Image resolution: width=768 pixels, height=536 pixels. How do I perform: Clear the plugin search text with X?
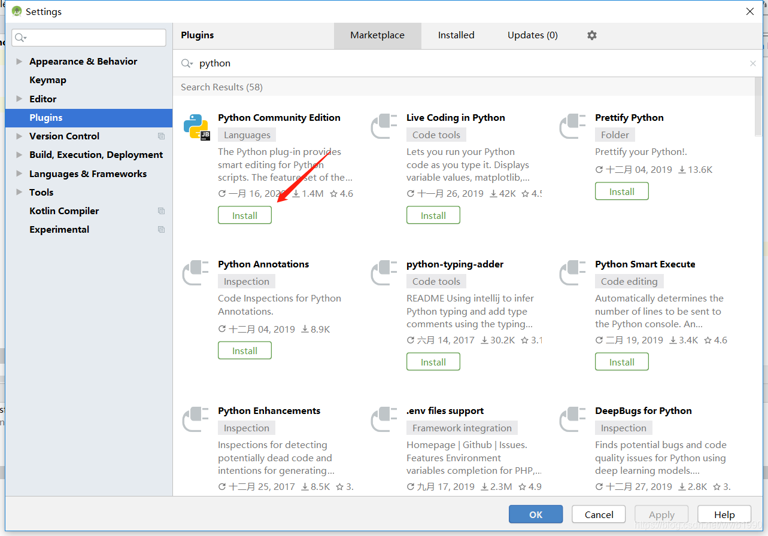pyautogui.click(x=753, y=63)
